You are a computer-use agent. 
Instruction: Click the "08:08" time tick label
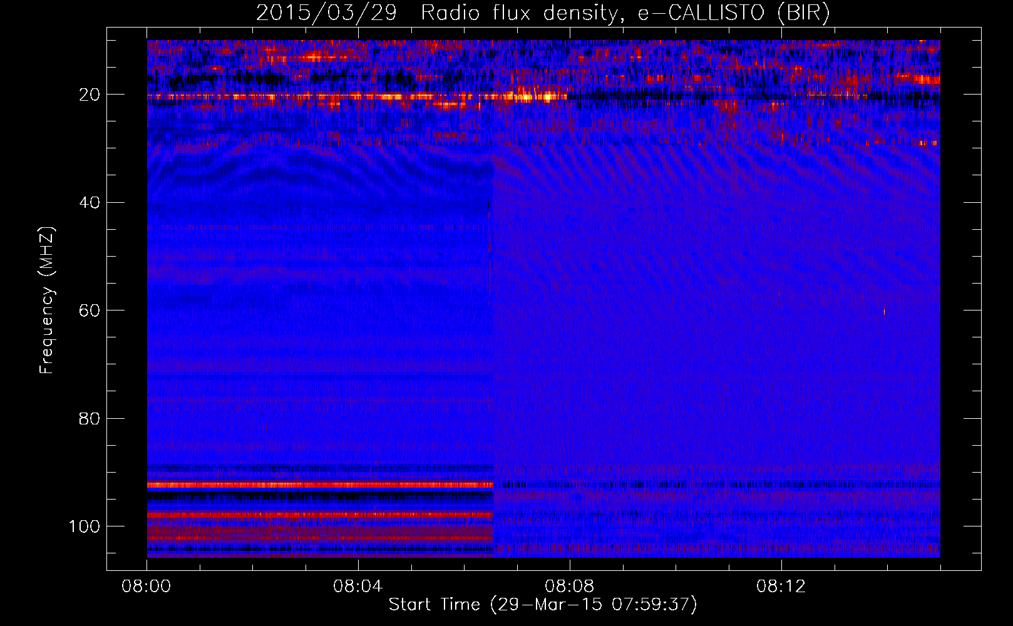(x=570, y=587)
